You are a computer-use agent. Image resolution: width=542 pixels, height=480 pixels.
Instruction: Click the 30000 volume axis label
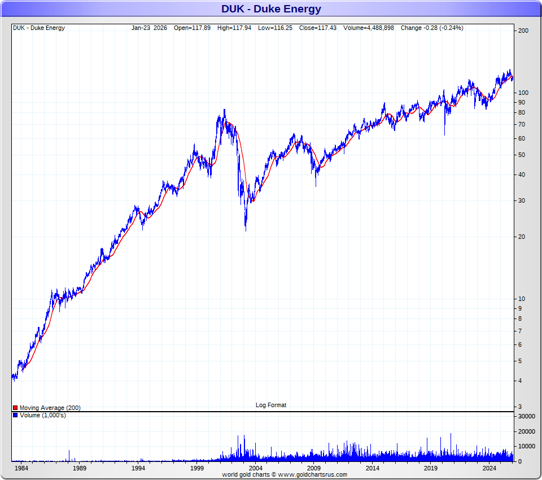click(x=526, y=416)
